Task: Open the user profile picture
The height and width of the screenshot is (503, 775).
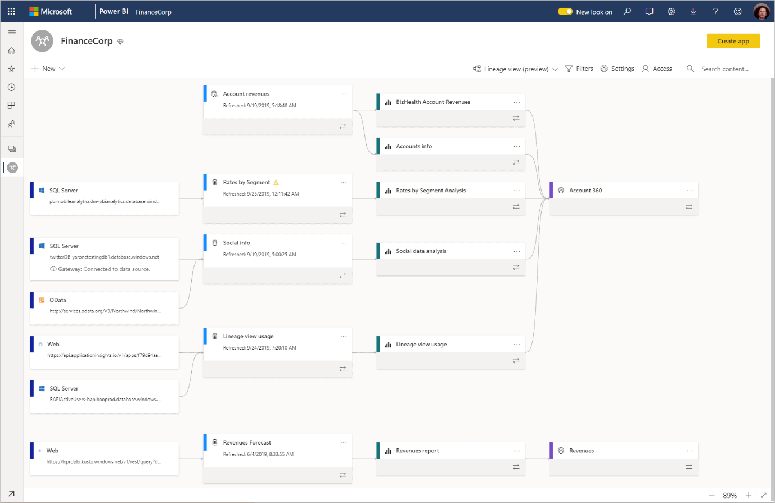Action: [762, 11]
